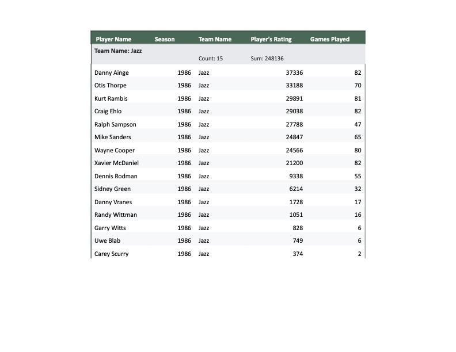Screen dimensions: 456x352
Task: Click Dennis Rodman rating 9338
Action: [295, 176]
